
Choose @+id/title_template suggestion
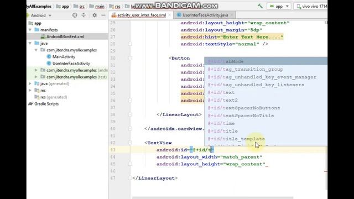coord(265,139)
